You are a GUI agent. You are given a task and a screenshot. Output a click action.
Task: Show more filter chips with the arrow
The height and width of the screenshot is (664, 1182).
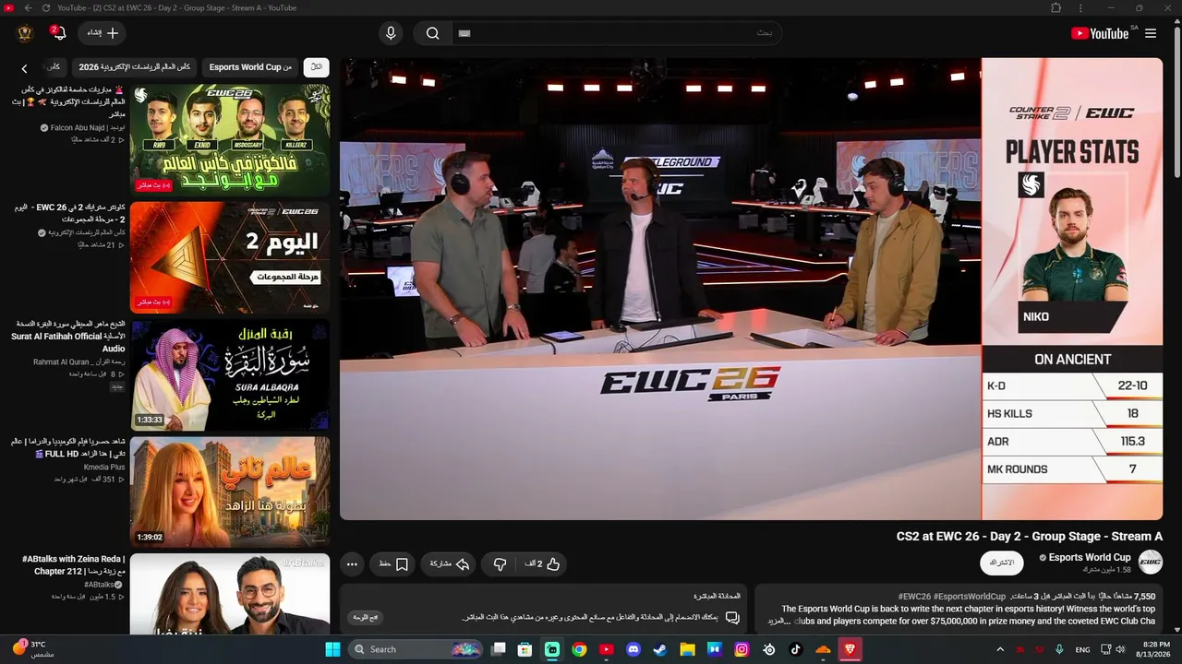tap(25, 68)
